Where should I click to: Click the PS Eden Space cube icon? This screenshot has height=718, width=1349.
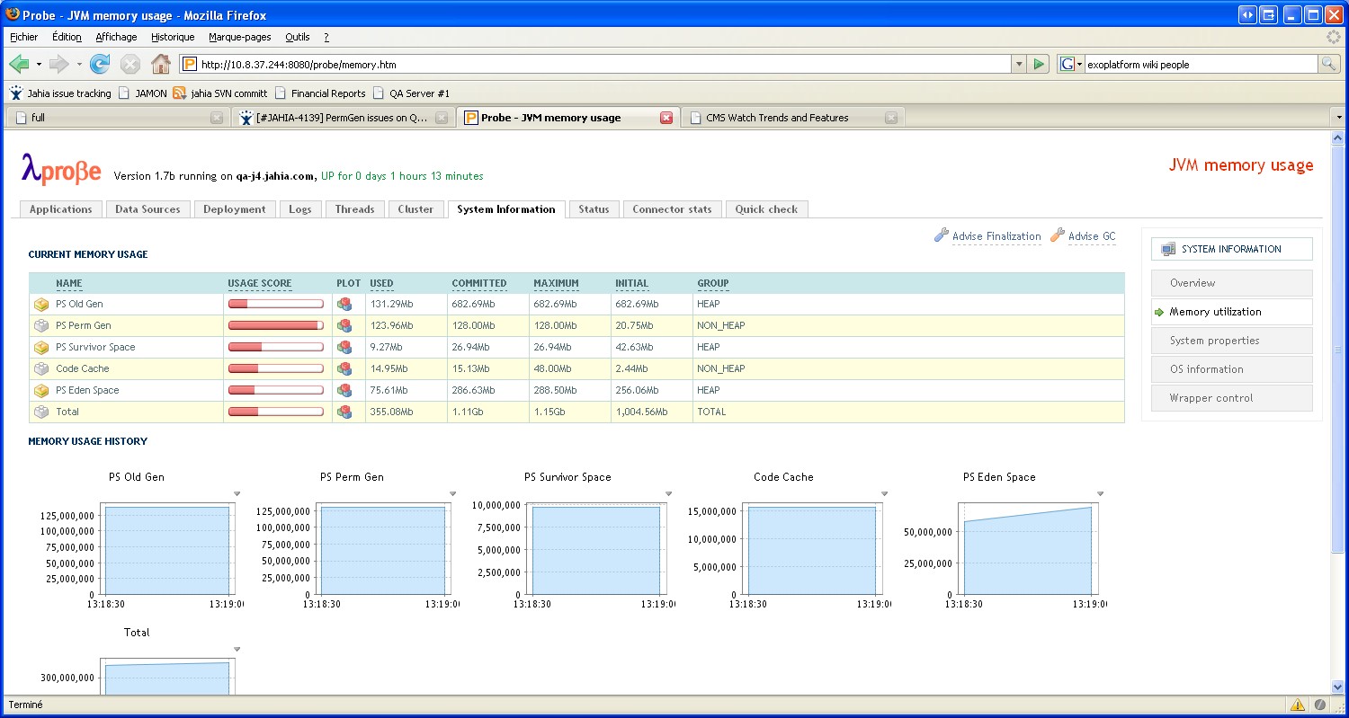point(41,390)
